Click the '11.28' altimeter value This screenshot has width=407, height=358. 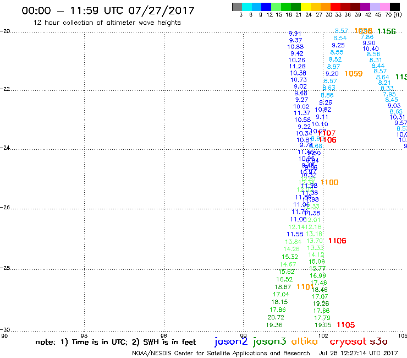point(297,66)
